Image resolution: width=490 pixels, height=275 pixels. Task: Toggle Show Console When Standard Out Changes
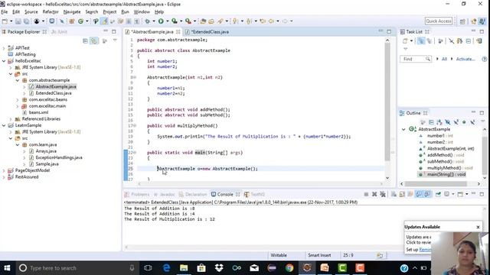tap(419, 194)
